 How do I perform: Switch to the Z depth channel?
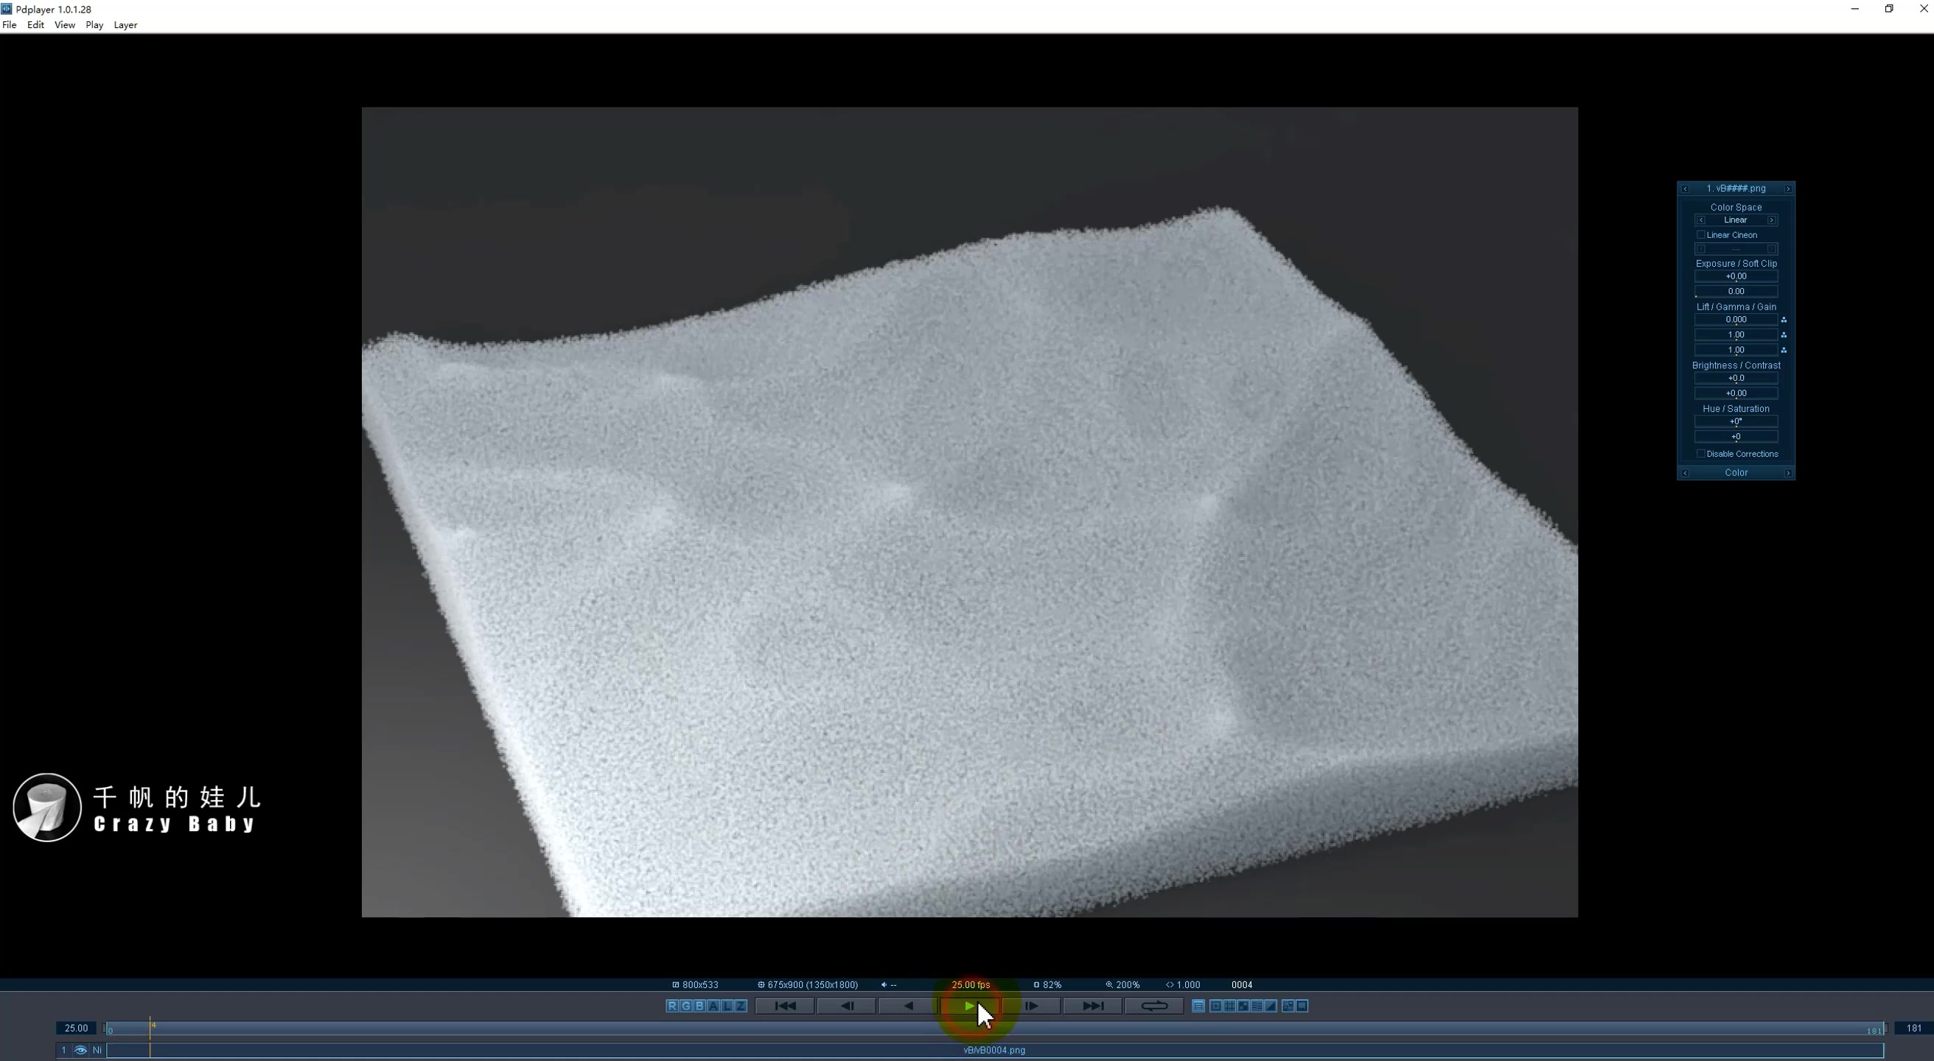740,1006
